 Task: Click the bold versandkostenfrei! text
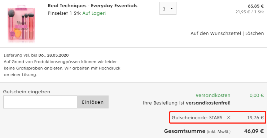(x=208, y=103)
